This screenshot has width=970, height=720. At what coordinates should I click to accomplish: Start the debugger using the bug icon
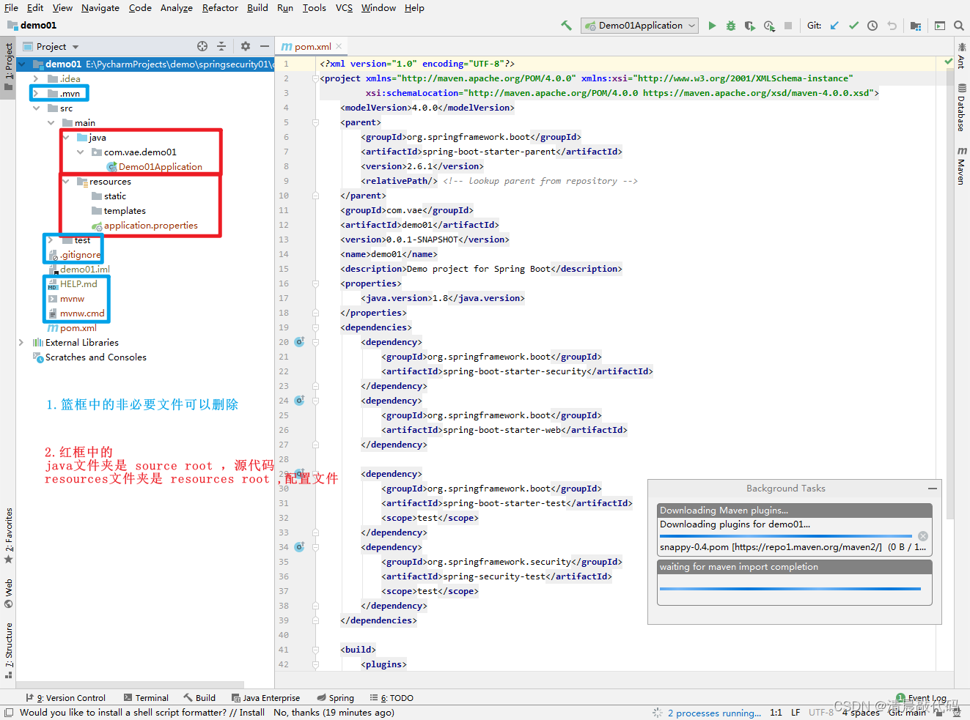(730, 25)
